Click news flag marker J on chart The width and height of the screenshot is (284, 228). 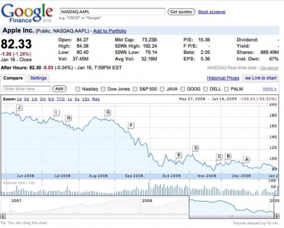click(x=19, y=107)
